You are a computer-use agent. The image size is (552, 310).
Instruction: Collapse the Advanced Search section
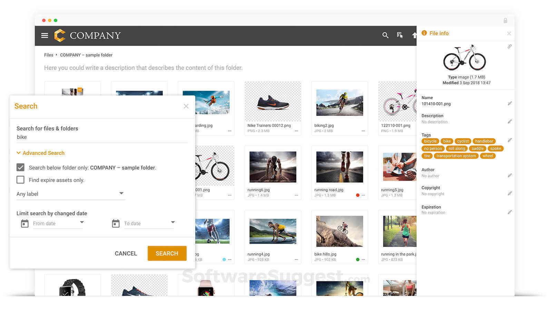40,153
